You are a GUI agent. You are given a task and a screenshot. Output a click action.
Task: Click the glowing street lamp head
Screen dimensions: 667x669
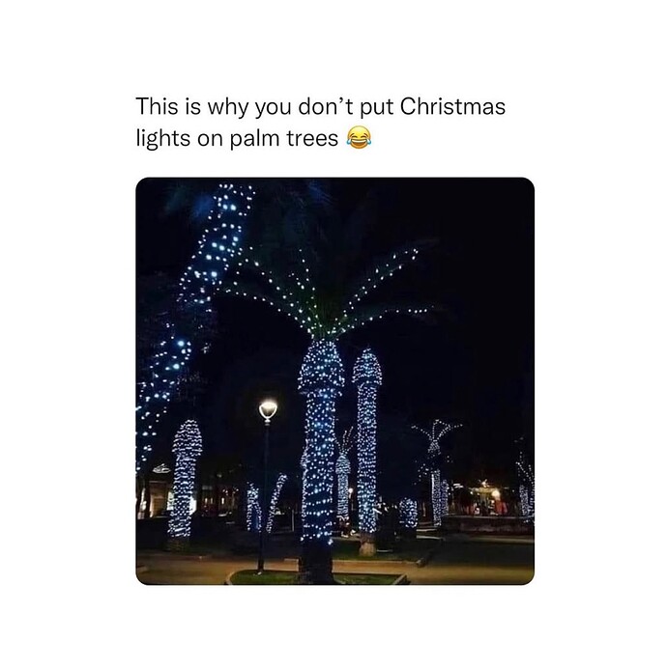(x=268, y=410)
